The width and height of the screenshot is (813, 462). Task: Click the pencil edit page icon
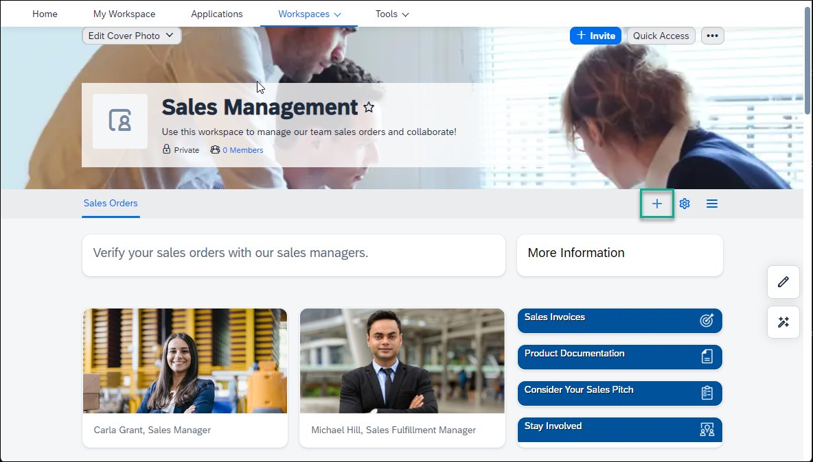tap(783, 282)
